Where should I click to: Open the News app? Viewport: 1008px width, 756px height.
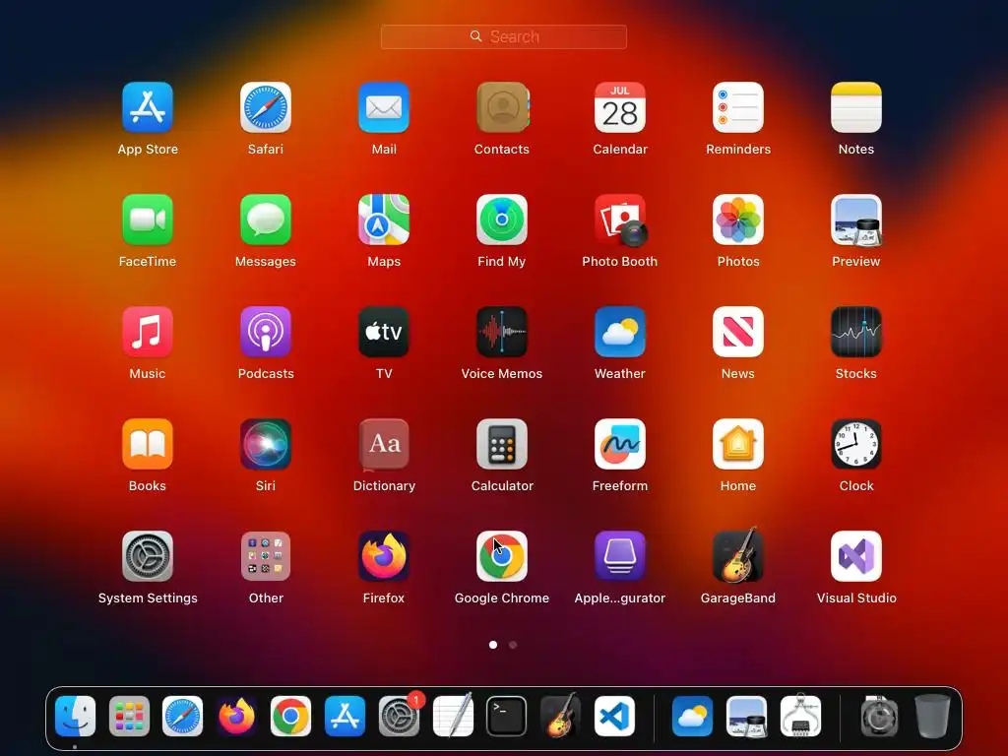(738, 332)
